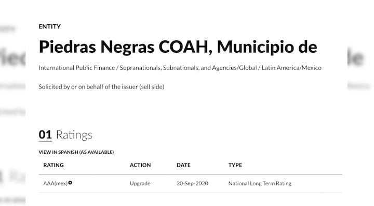Select the ACTION column header
Image resolution: width=374 pixels, height=206 pixels.
[140, 165]
